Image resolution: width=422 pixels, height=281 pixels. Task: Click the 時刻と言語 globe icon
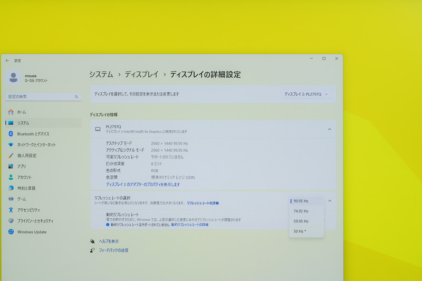pos(11,188)
